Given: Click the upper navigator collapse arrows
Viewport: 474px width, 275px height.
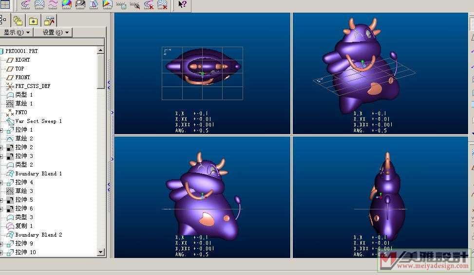Looking at the screenshot, I should click(109, 85).
